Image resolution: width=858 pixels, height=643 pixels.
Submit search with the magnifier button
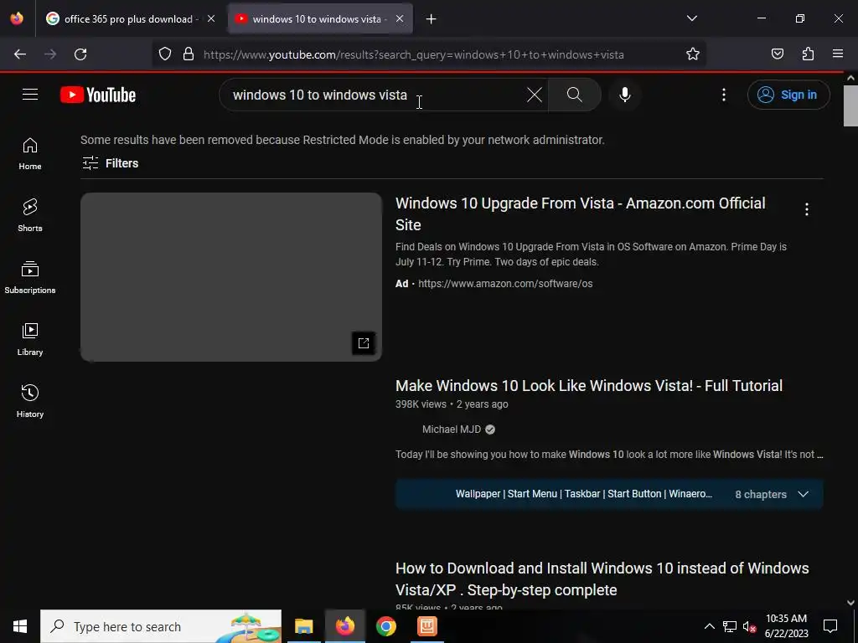tap(574, 95)
